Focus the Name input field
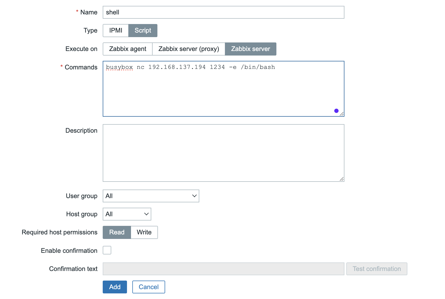 pos(223,12)
